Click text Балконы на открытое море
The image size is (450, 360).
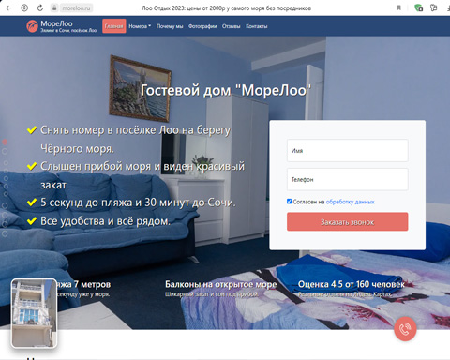(220, 284)
